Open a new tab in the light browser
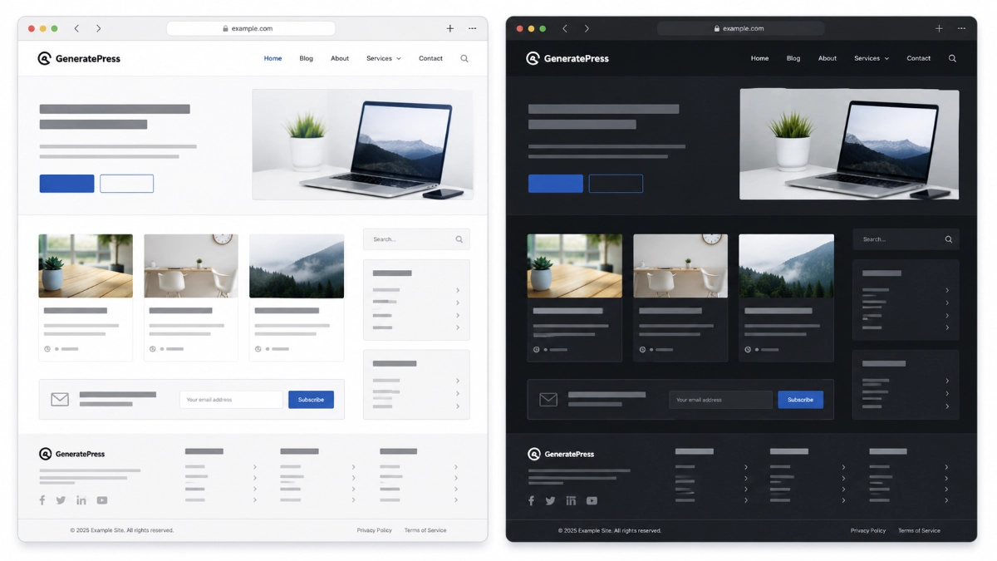The height and width of the screenshot is (561, 997). click(x=450, y=28)
